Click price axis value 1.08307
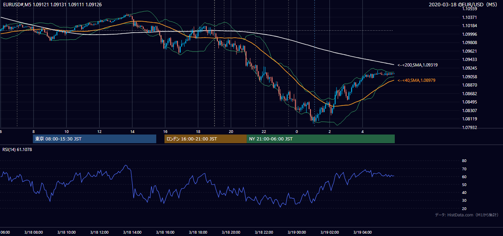The width and height of the screenshot is (503, 236). click(470, 111)
